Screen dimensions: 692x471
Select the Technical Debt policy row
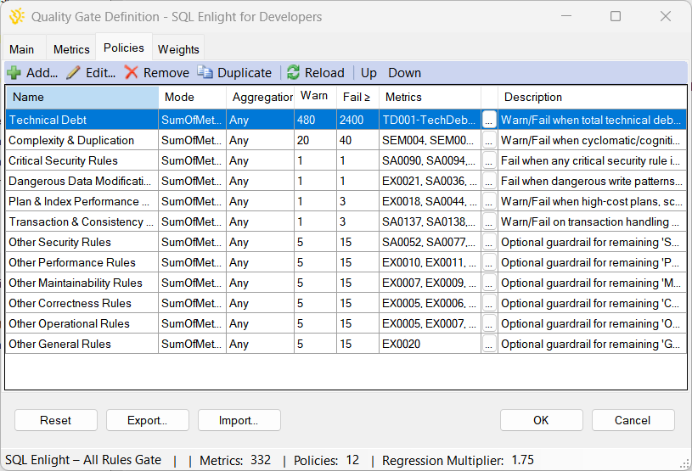[346, 120]
